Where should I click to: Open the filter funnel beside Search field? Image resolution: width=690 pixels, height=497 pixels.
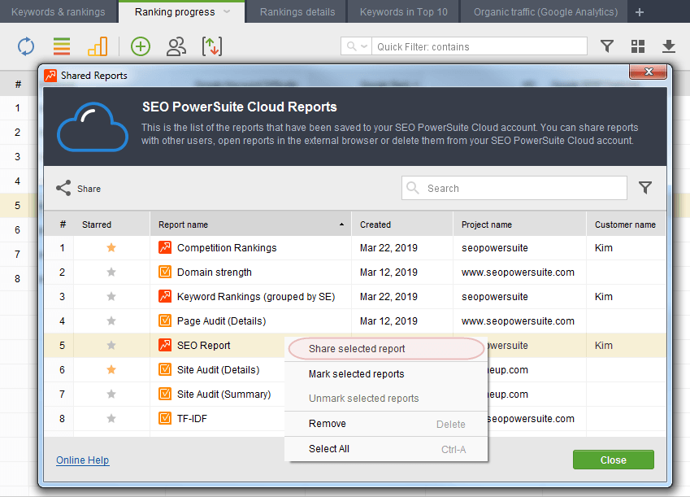pos(645,188)
